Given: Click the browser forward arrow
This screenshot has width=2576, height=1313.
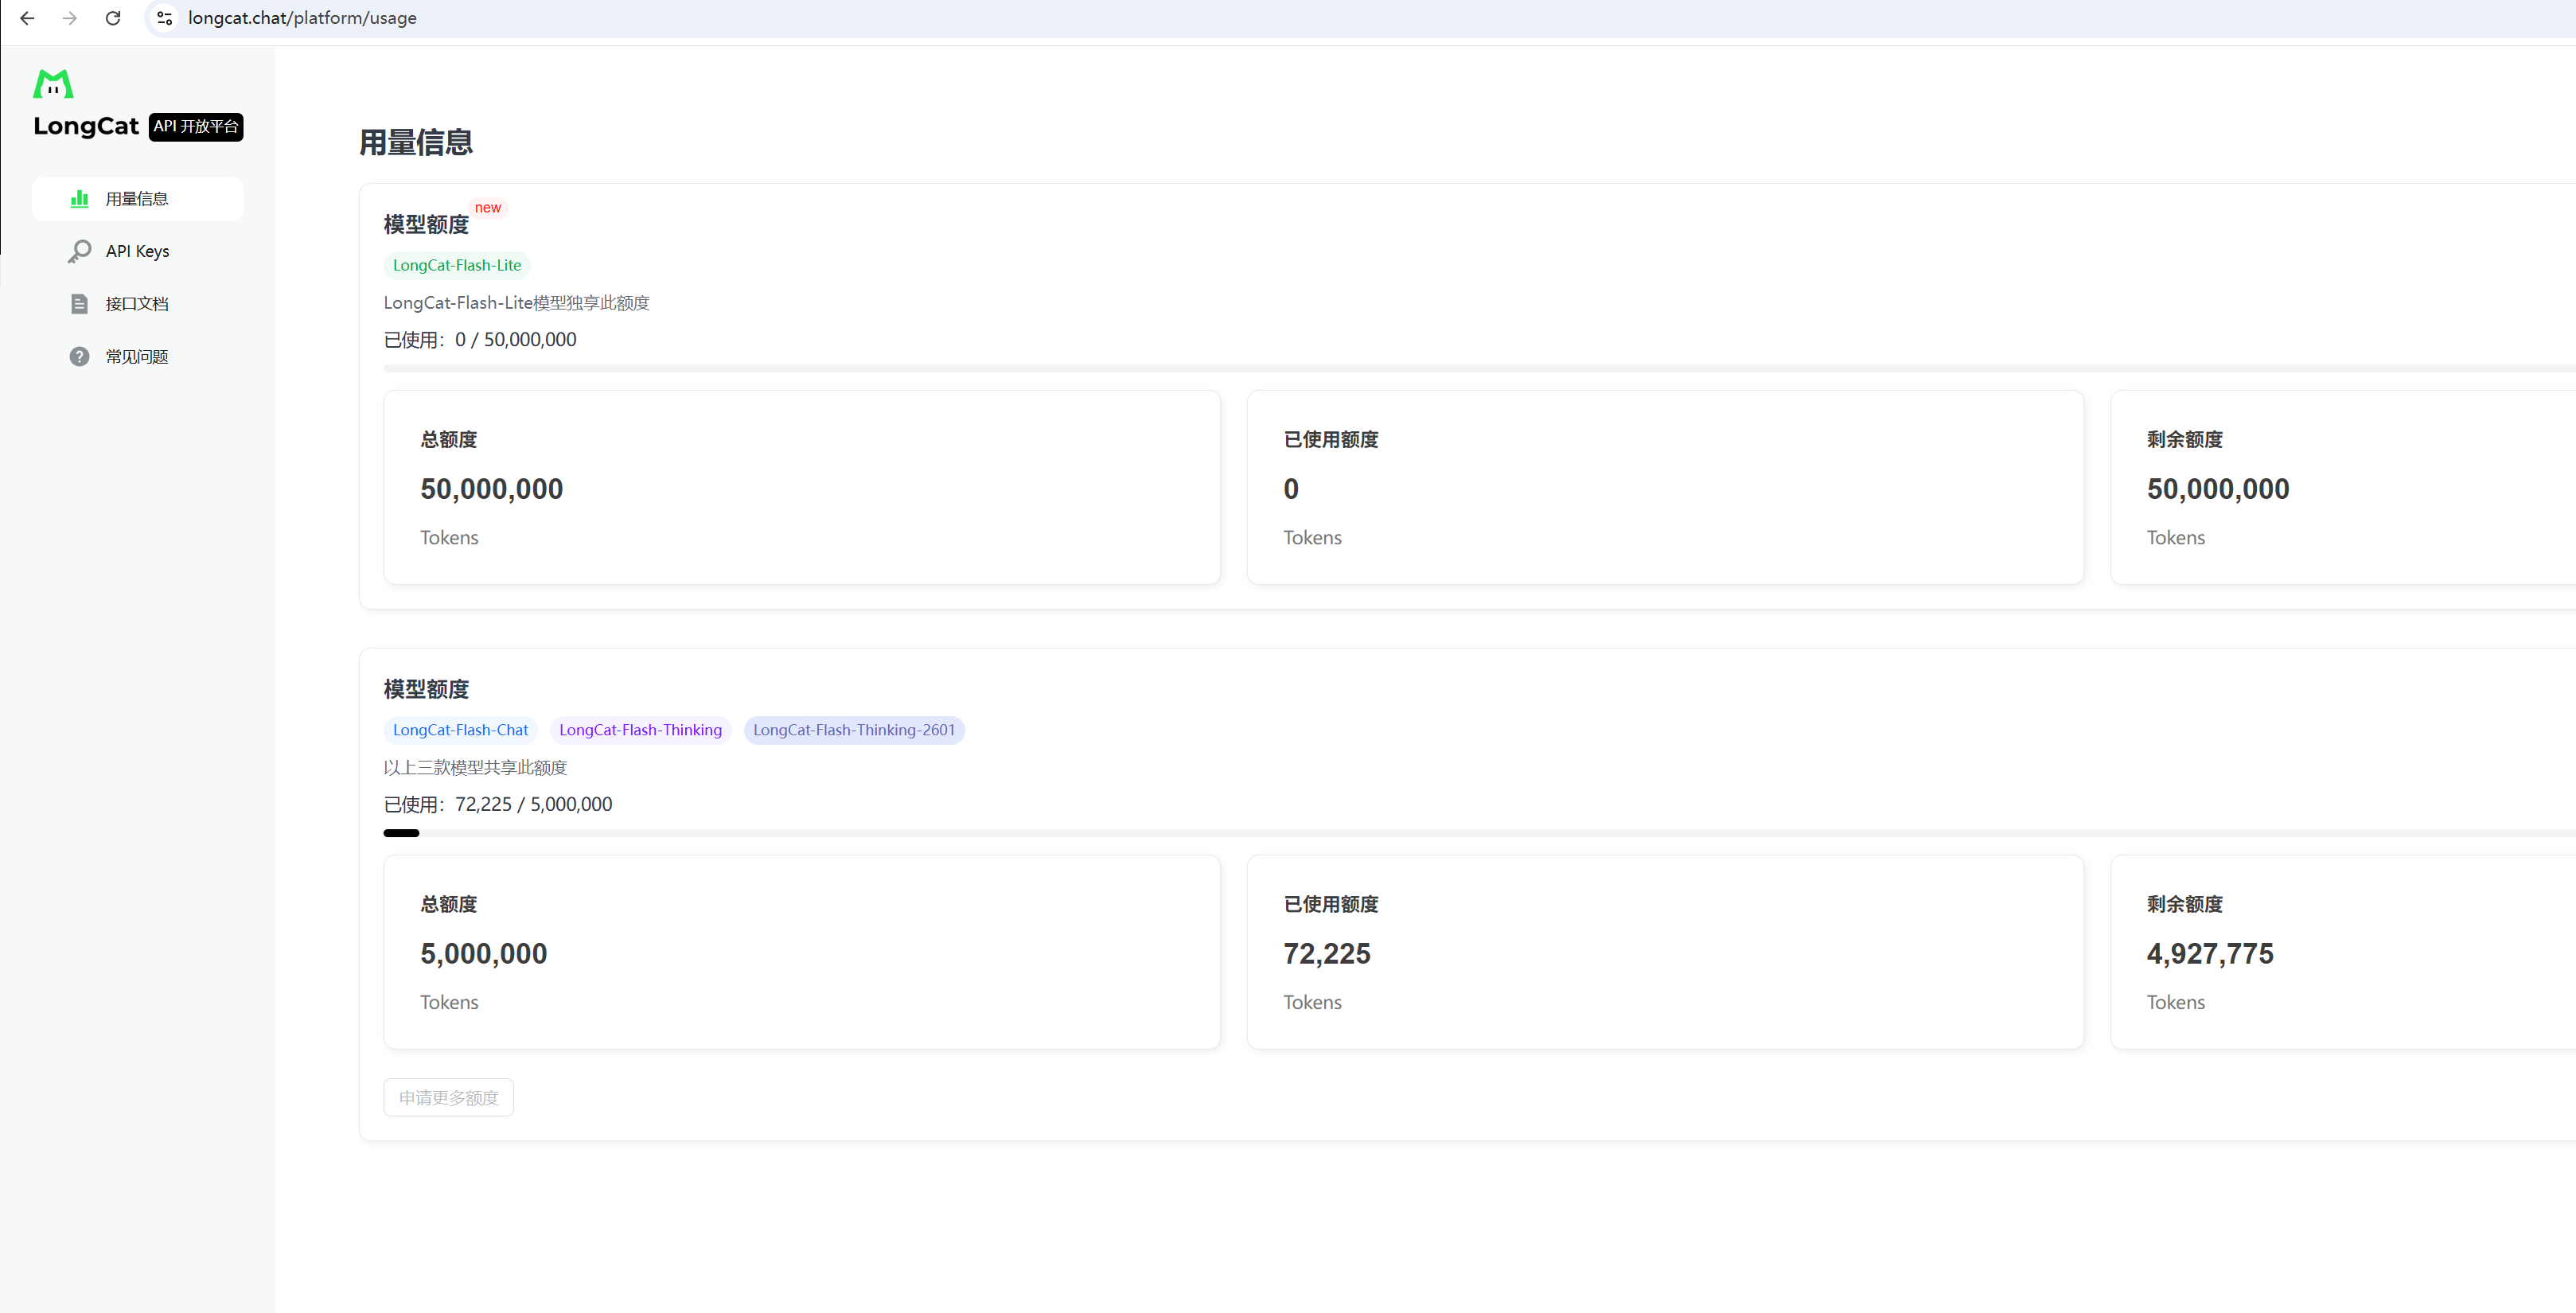Looking at the screenshot, I should pyautogui.click(x=70, y=18).
